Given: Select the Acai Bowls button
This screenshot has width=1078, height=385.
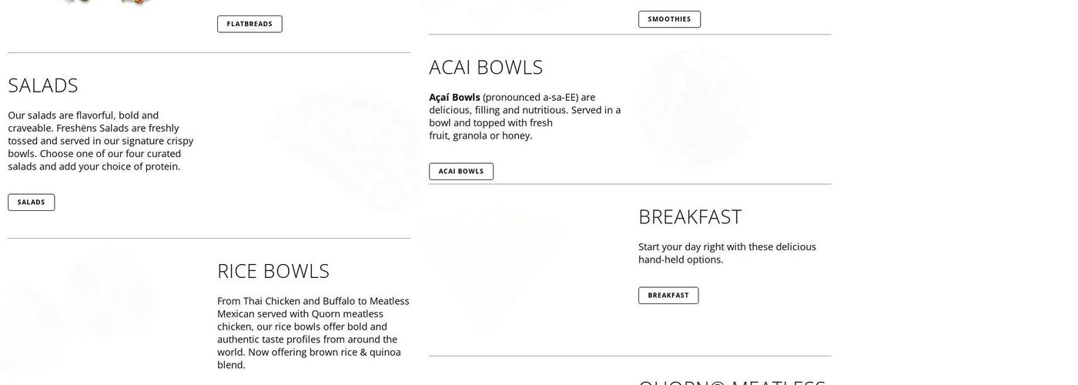Looking at the screenshot, I should 461,172.
